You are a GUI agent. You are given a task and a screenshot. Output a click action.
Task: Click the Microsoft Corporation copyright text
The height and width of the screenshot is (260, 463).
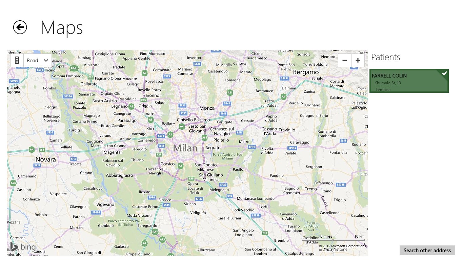[x=342, y=246]
